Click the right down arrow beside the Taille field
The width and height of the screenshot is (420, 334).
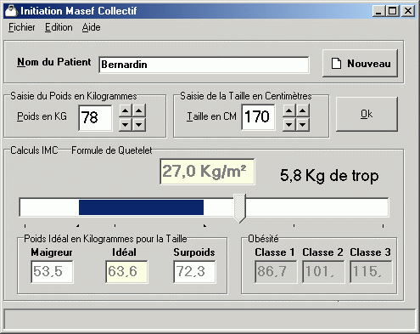303,125
